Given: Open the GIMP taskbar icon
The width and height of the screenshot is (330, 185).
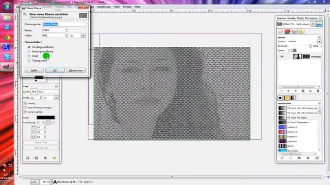Looking at the screenshot, I should [7, 67].
